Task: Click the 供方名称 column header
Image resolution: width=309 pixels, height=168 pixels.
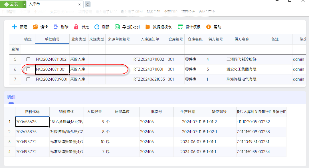Action: (242, 39)
